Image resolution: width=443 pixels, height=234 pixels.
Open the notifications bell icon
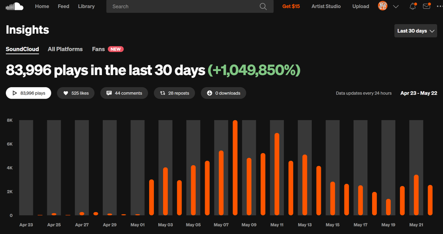[x=413, y=6]
